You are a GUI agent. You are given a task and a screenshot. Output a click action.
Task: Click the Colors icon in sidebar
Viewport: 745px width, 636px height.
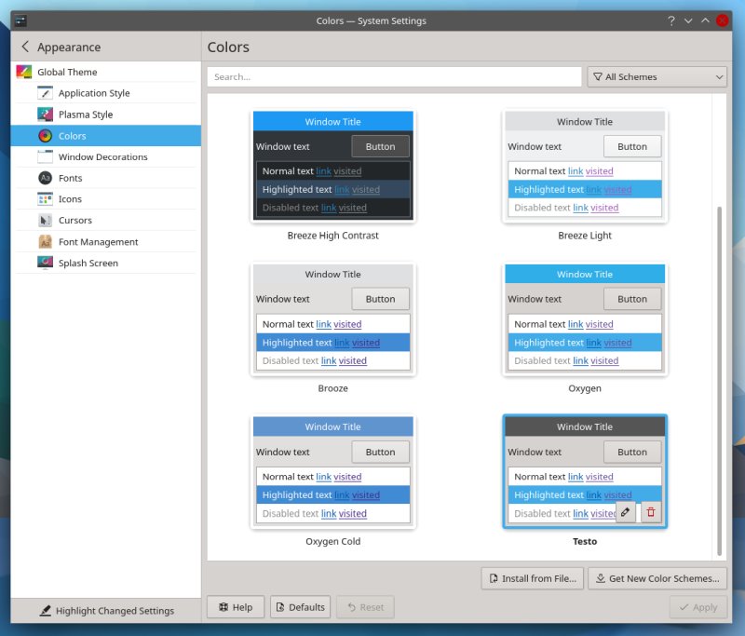(45, 136)
